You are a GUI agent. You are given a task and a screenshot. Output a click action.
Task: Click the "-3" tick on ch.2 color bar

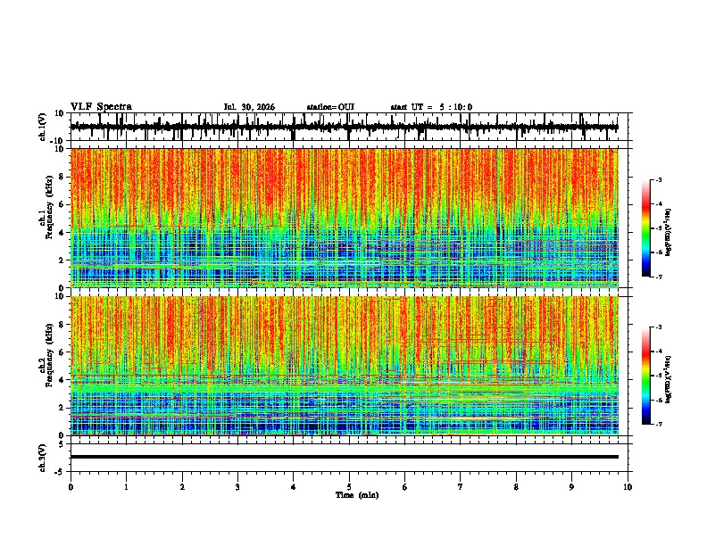click(x=658, y=327)
